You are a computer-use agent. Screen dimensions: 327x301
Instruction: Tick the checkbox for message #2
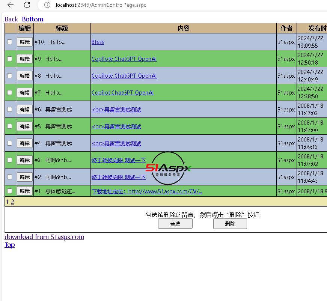[x=10, y=177]
